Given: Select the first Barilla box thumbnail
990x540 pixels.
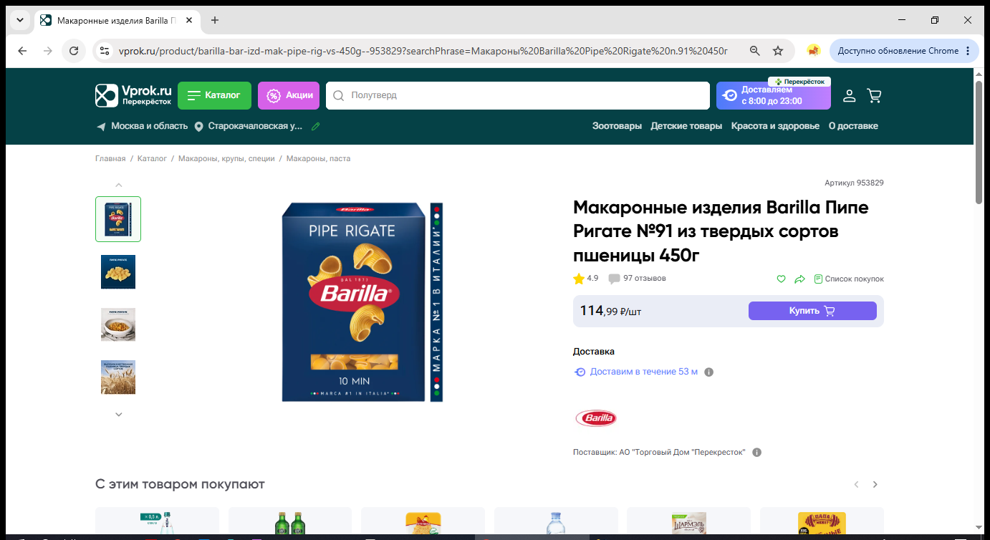Looking at the screenshot, I should pyautogui.click(x=118, y=219).
